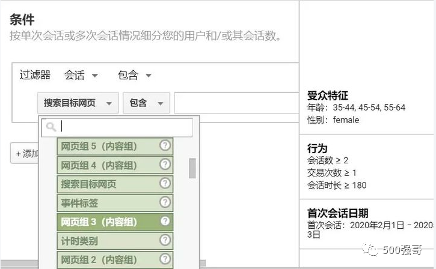Click the 首次会话日期 summary heading
436x269 pixels.
click(x=338, y=213)
